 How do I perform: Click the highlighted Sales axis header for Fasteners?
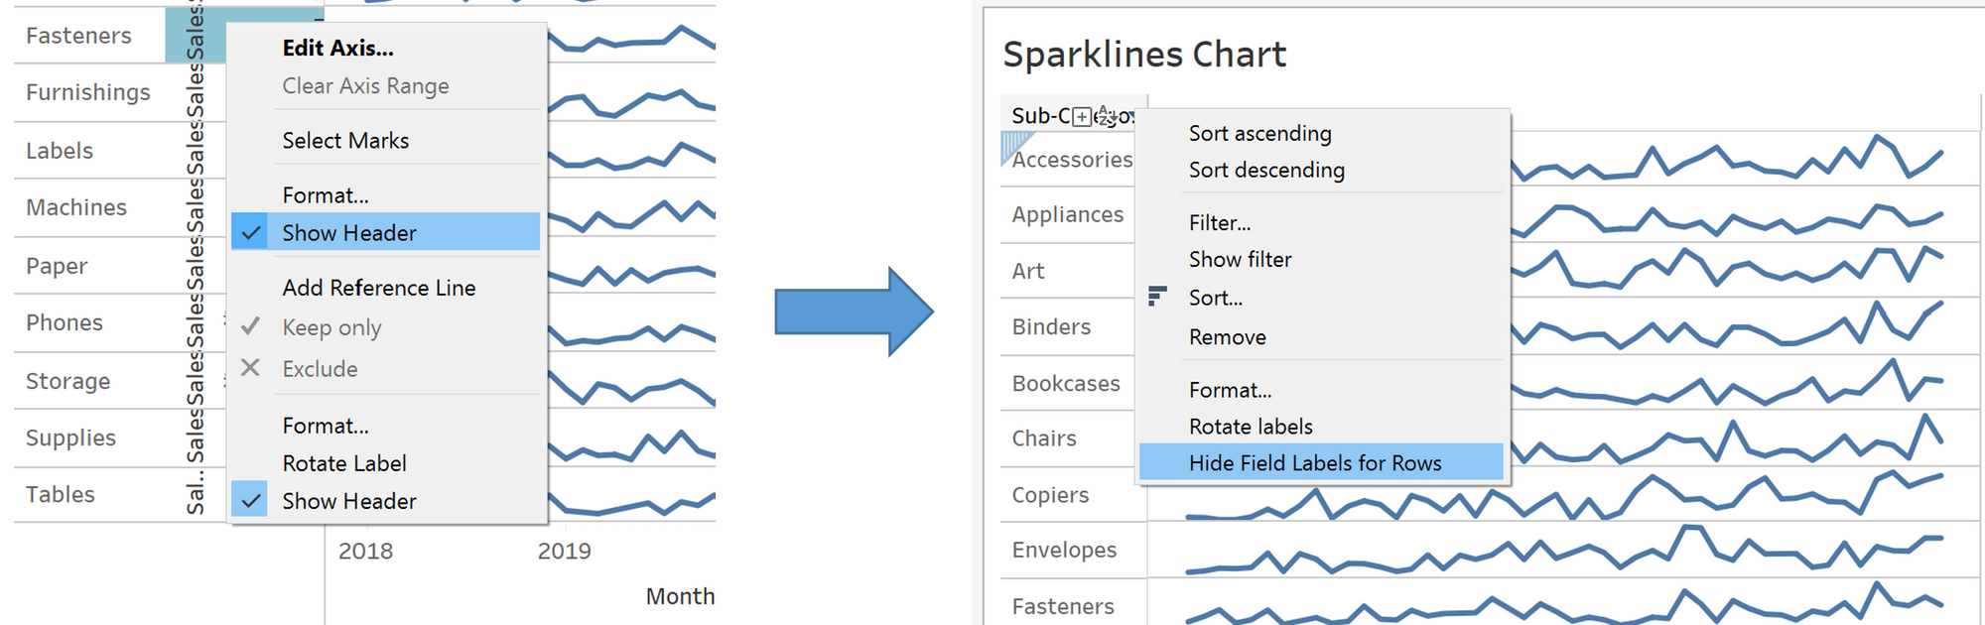(195, 35)
